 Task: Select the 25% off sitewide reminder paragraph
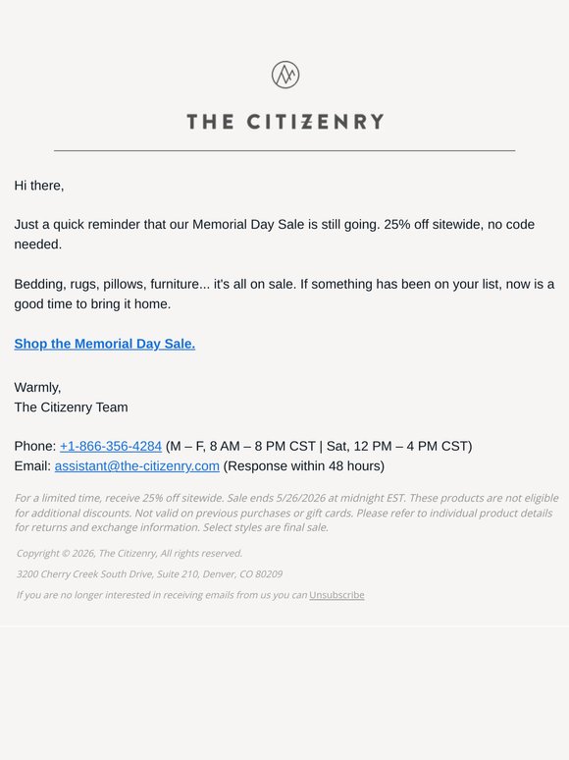(x=274, y=234)
